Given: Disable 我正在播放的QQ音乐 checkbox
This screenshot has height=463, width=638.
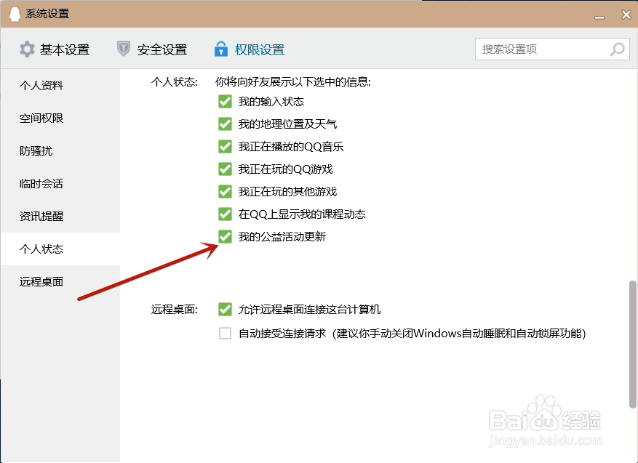Looking at the screenshot, I should point(225,146).
